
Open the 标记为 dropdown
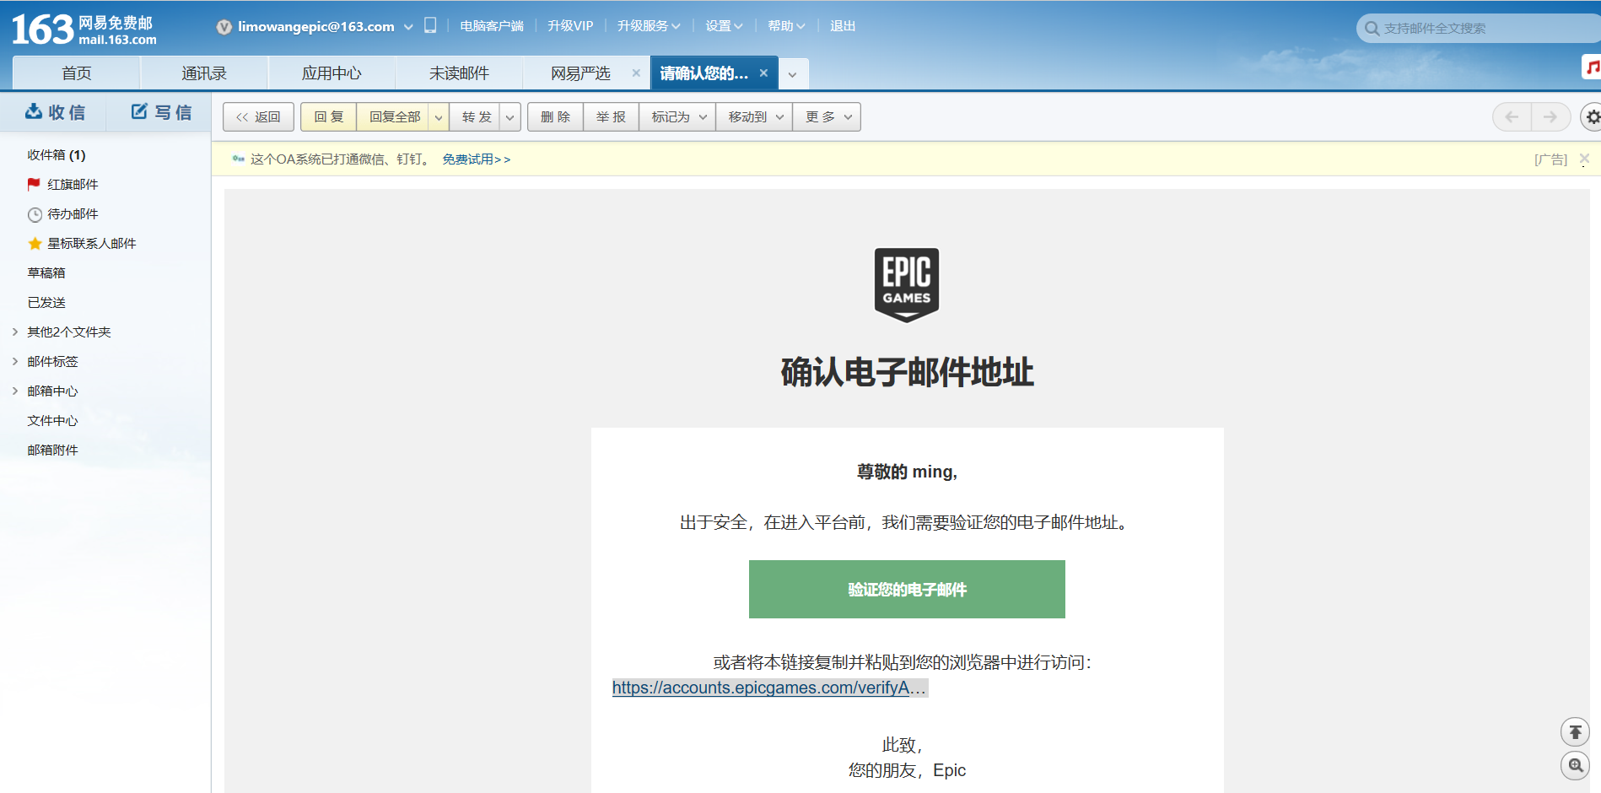678,117
